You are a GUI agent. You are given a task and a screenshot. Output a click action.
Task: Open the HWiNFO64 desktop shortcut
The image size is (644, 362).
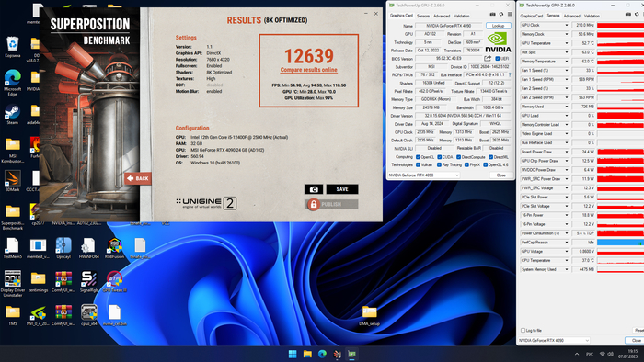coord(88,248)
